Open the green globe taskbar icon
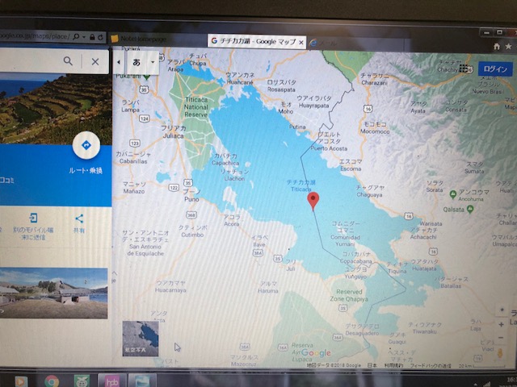The height and width of the screenshot is (387, 517). click(82, 381)
